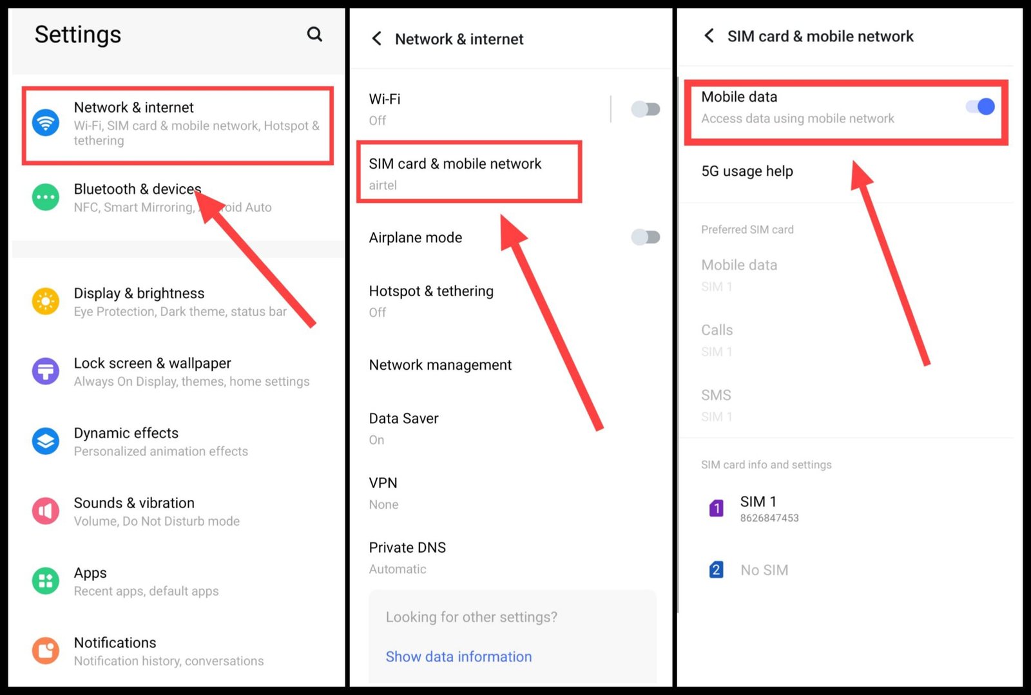Screen dimensions: 1031x695
Task: Open SIM card & mobile network airtel
Action: tap(469, 173)
